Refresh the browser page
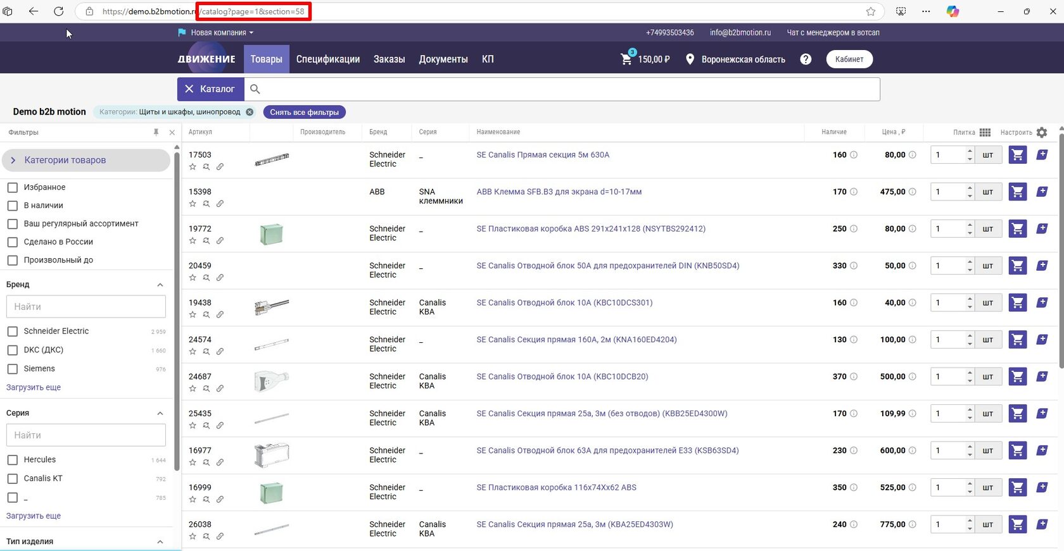Screen dimensions: 1064x551 [x=58, y=11]
